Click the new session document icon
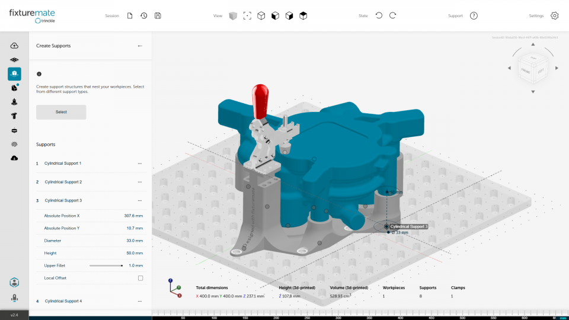Viewport: 569px width, 320px height. click(x=130, y=15)
